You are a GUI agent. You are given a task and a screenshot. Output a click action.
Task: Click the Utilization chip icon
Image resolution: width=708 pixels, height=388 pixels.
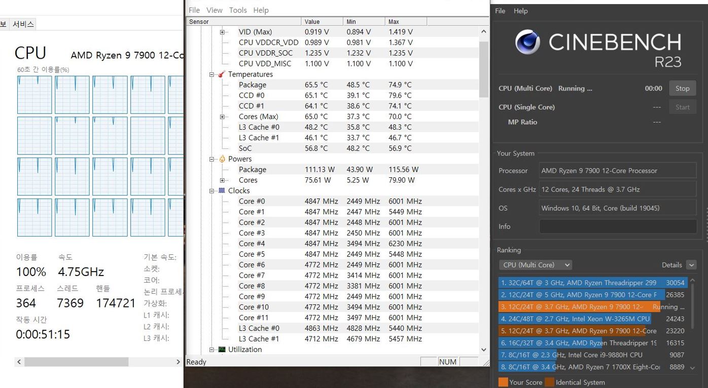[222, 350]
